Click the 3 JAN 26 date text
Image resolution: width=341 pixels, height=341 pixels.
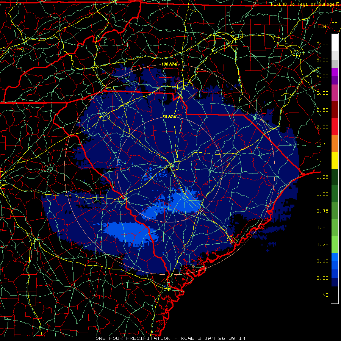[211, 338]
